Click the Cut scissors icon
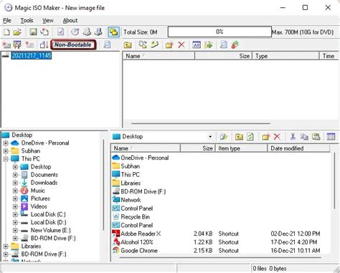 [293, 137]
